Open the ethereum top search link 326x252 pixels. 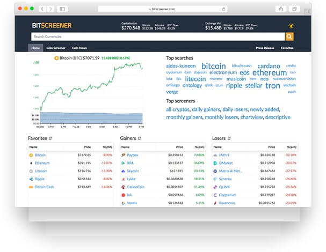pos(270,73)
